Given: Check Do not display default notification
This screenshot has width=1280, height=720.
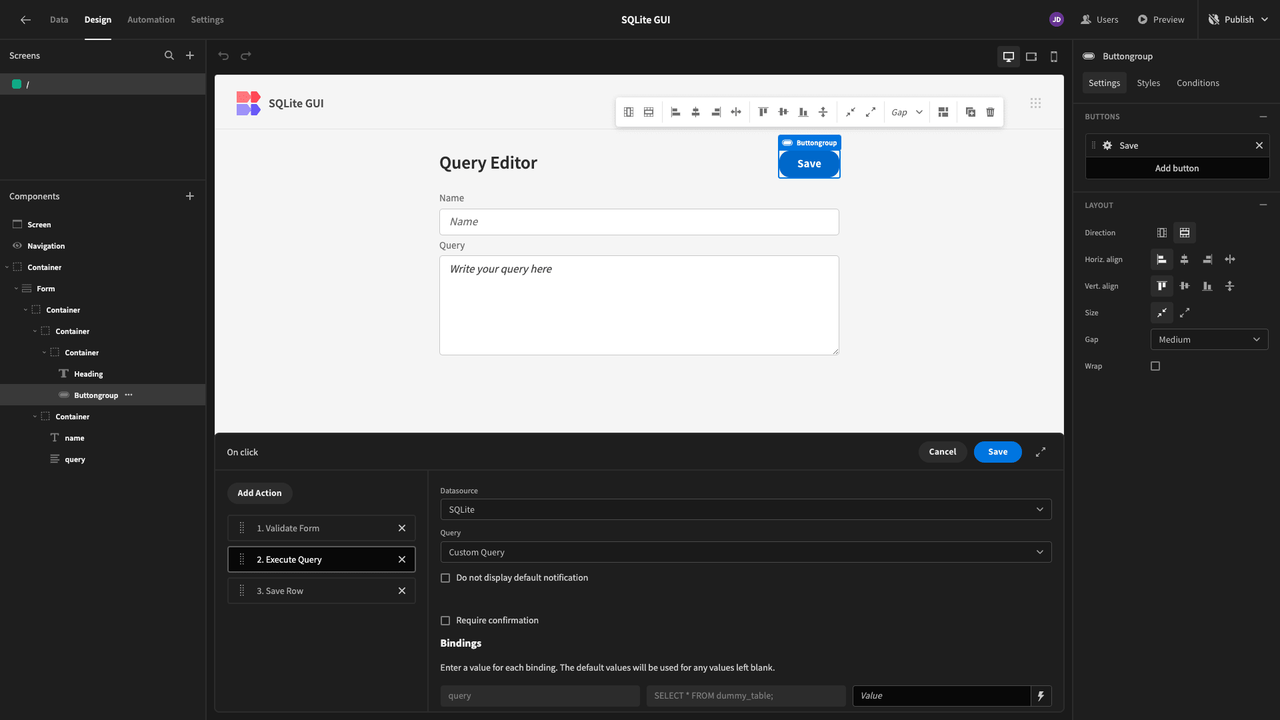Looking at the screenshot, I should click(x=445, y=578).
